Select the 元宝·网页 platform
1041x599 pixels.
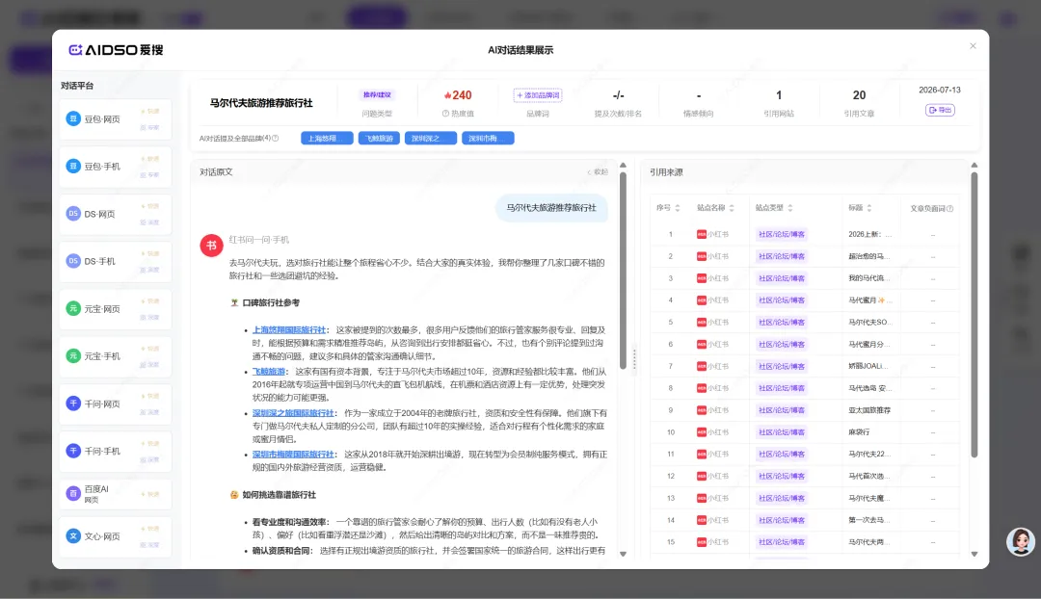(115, 309)
